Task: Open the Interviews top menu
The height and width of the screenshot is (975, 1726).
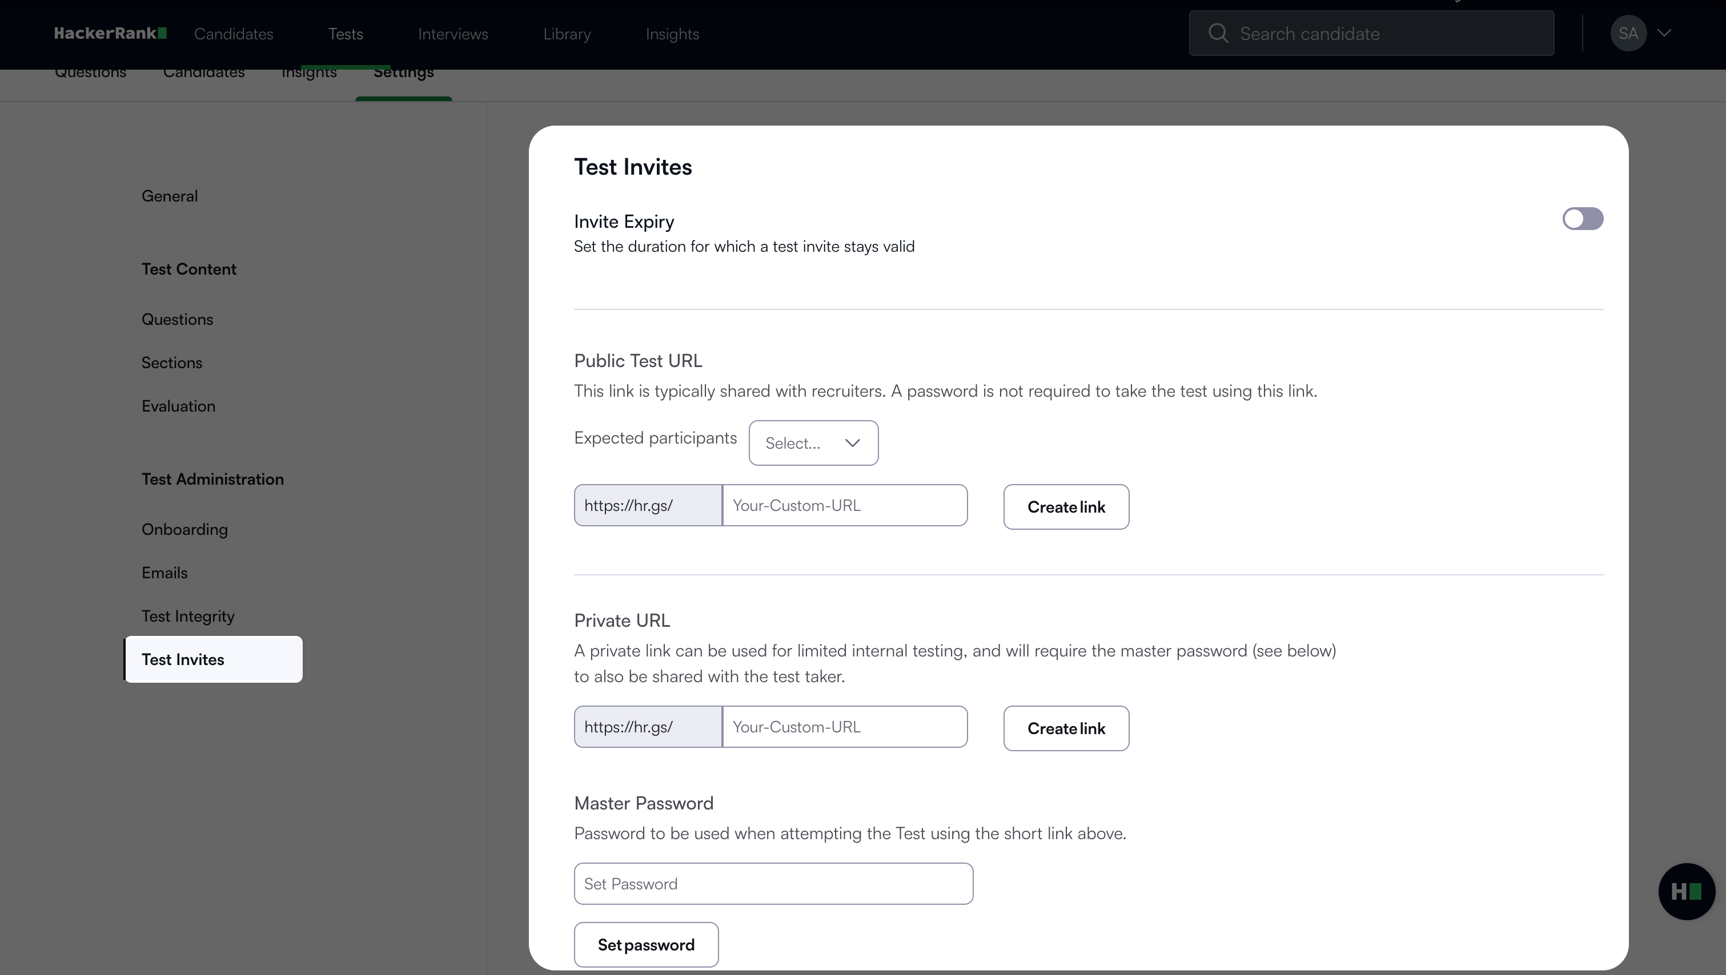Action: pyautogui.click(x=453, y=34)
